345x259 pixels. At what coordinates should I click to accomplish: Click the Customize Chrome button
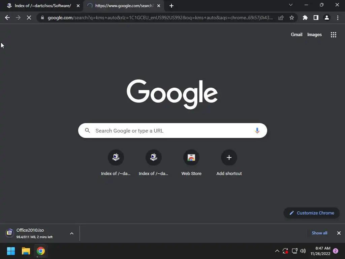pos(312,213)
